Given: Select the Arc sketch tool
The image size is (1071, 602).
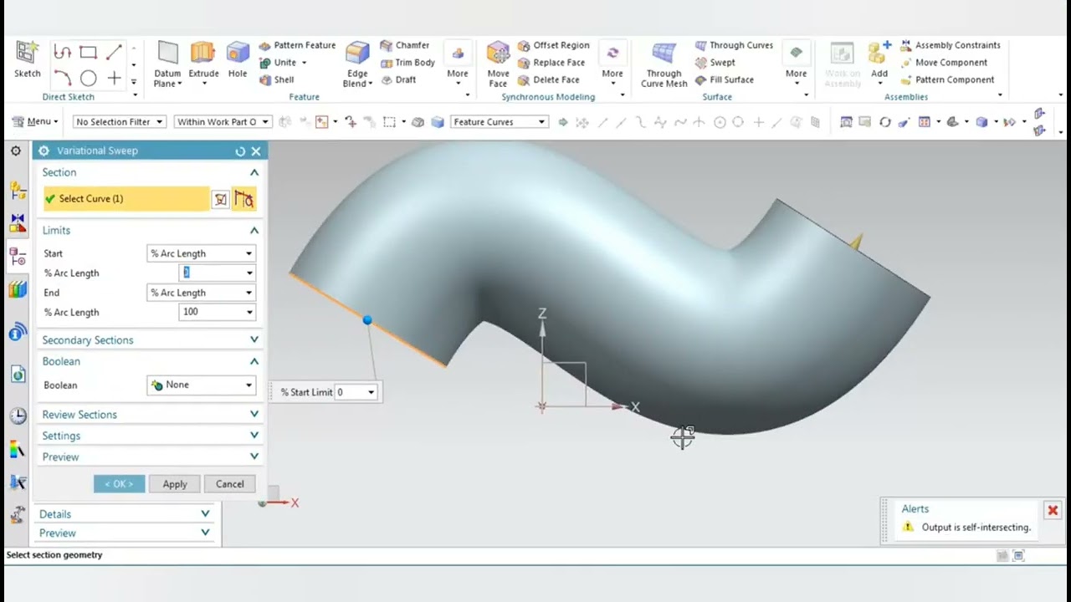Looking at the screenshot, I should point(62,79).
